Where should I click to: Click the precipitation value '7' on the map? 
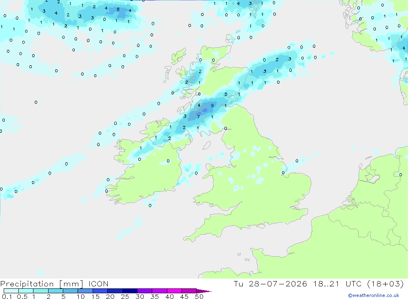(x=198, y=117)
